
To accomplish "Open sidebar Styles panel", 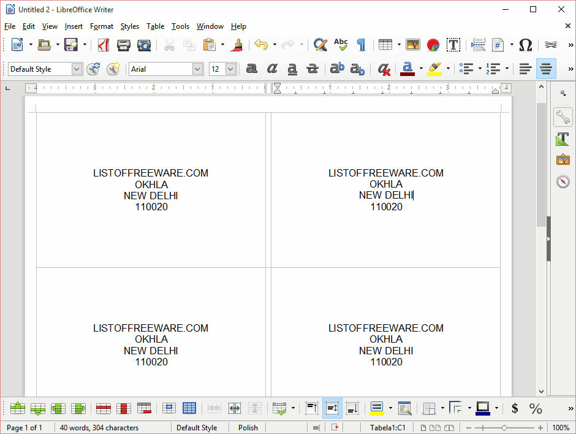I will pos(563,139).
